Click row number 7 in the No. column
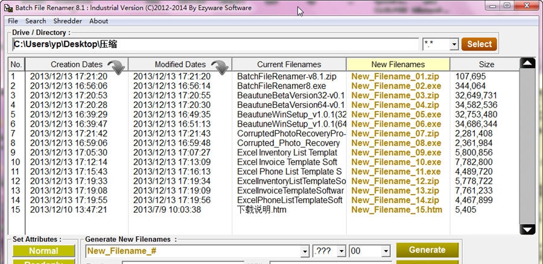Image resolution: width=543 pixels, height=264 pixels. (x=13, y=134)
